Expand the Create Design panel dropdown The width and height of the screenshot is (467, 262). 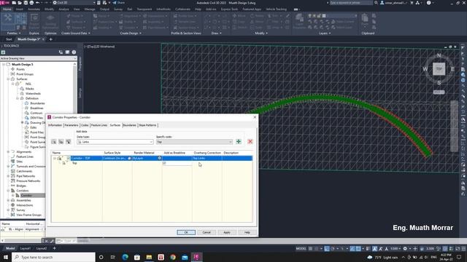[x=131, y=33]
